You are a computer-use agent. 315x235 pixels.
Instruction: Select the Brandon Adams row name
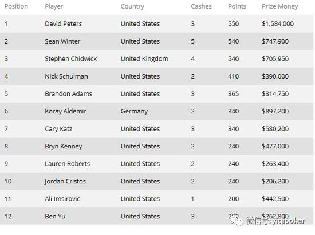pyautogui.click(x=68, y=93)
